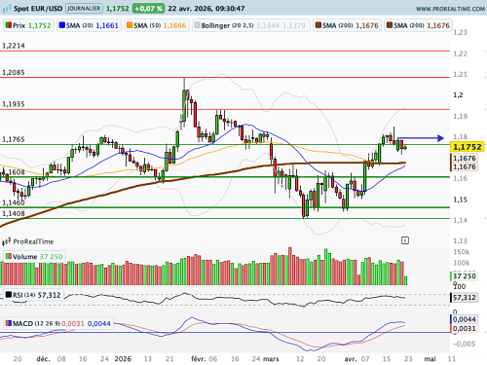This screenshot has width=487, height=365.
Task: Click the 1,1765 level label
Action: (x=14, y=139)
